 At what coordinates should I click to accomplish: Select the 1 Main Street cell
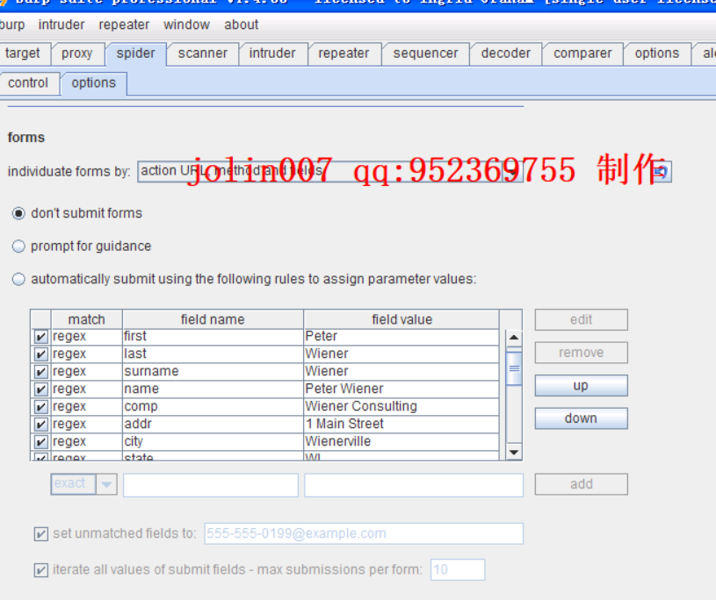(401, 424)
